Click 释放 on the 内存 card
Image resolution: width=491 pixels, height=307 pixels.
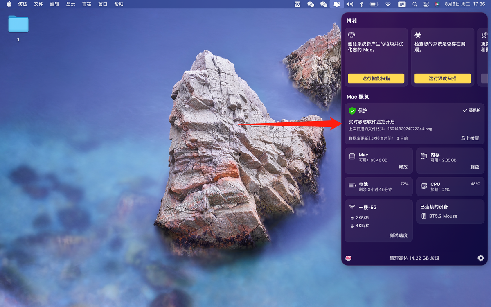(x=475, y=167)
